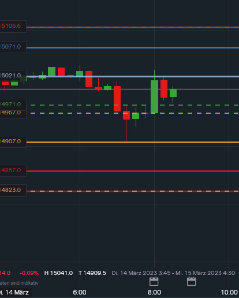Click the 6:00 time axis label
Image resolution: width=239 pixels, height=298 pixels.
pyautogui.click(x=80, y=292)
